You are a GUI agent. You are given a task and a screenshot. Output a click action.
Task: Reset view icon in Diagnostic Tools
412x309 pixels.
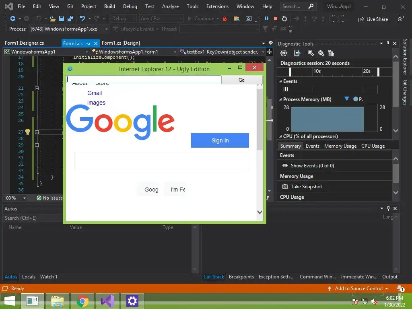point(331,54)
